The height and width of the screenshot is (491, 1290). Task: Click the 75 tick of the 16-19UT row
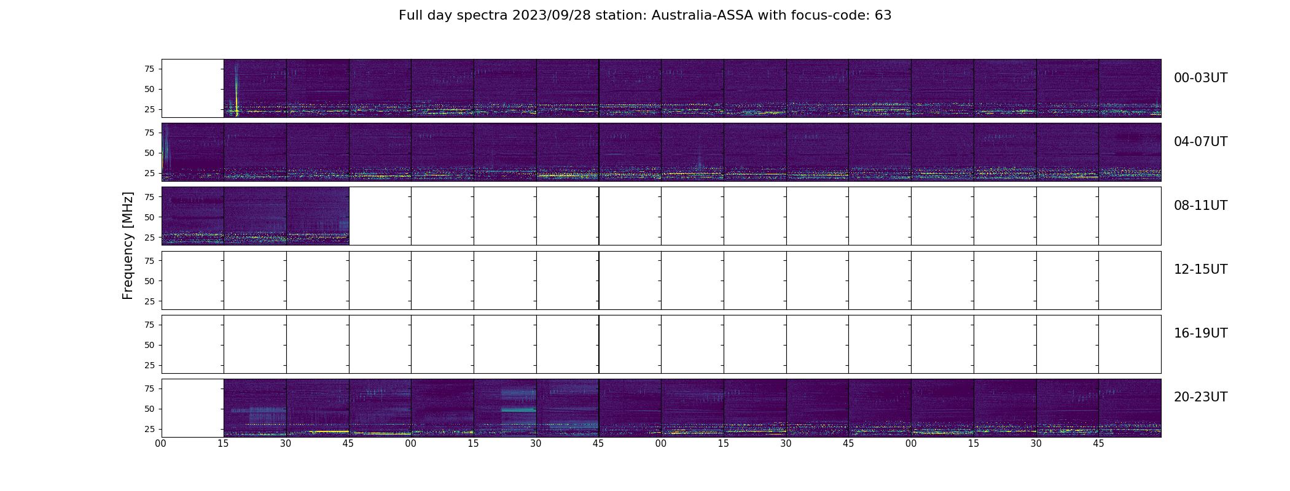pos(149,325)
